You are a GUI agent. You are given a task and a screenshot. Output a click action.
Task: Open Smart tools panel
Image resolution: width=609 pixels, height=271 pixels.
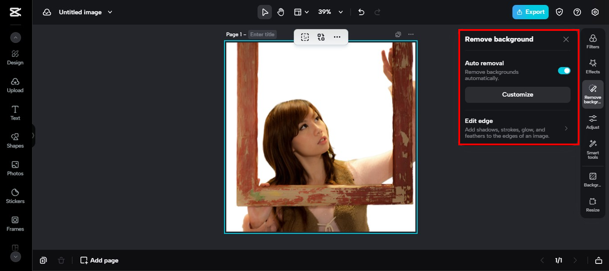[592, 149]
